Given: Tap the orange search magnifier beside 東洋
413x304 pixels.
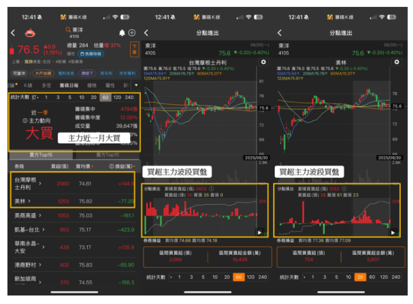Looking at the screenshot, I should pyautogui.click(x=68, y=30).
